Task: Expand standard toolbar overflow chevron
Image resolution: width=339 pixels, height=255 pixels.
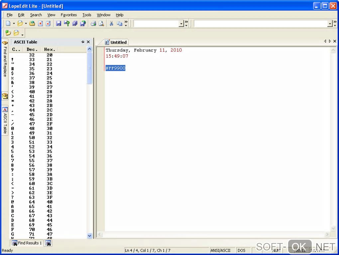Action: pos(126,23)
